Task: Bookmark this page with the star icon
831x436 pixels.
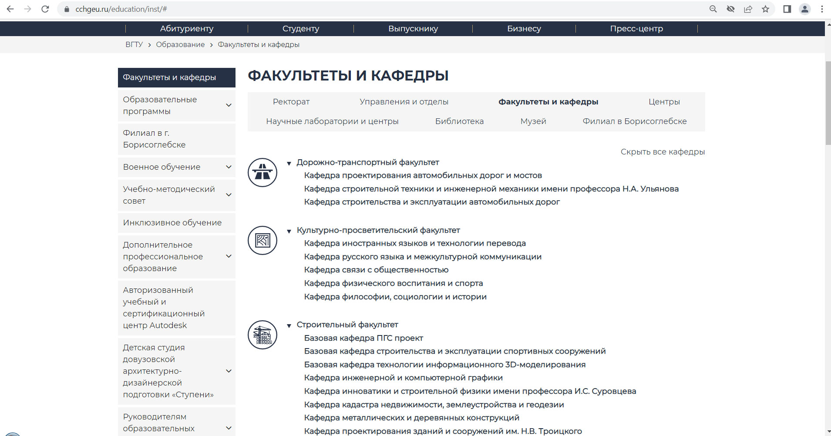Action: [765, 9]
